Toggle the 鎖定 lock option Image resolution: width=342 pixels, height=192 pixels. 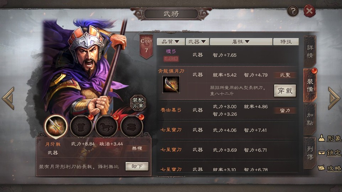(330, 153)
